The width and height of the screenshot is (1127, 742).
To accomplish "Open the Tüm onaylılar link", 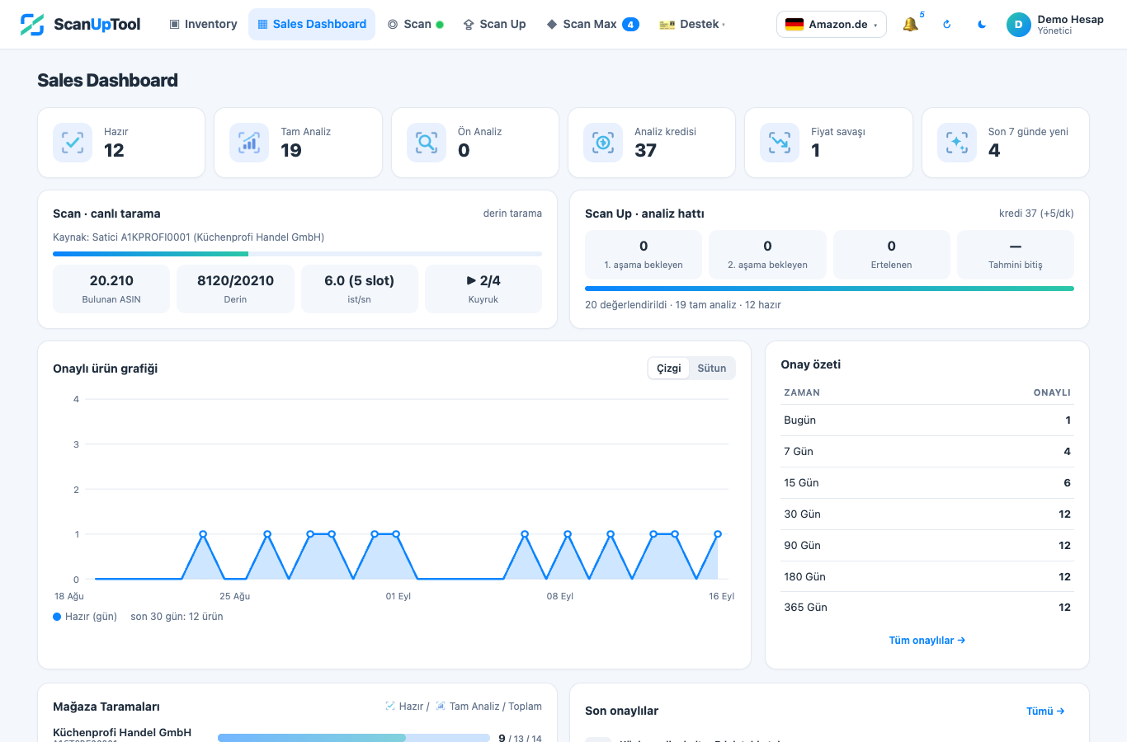I will click(x=927, y=641).
